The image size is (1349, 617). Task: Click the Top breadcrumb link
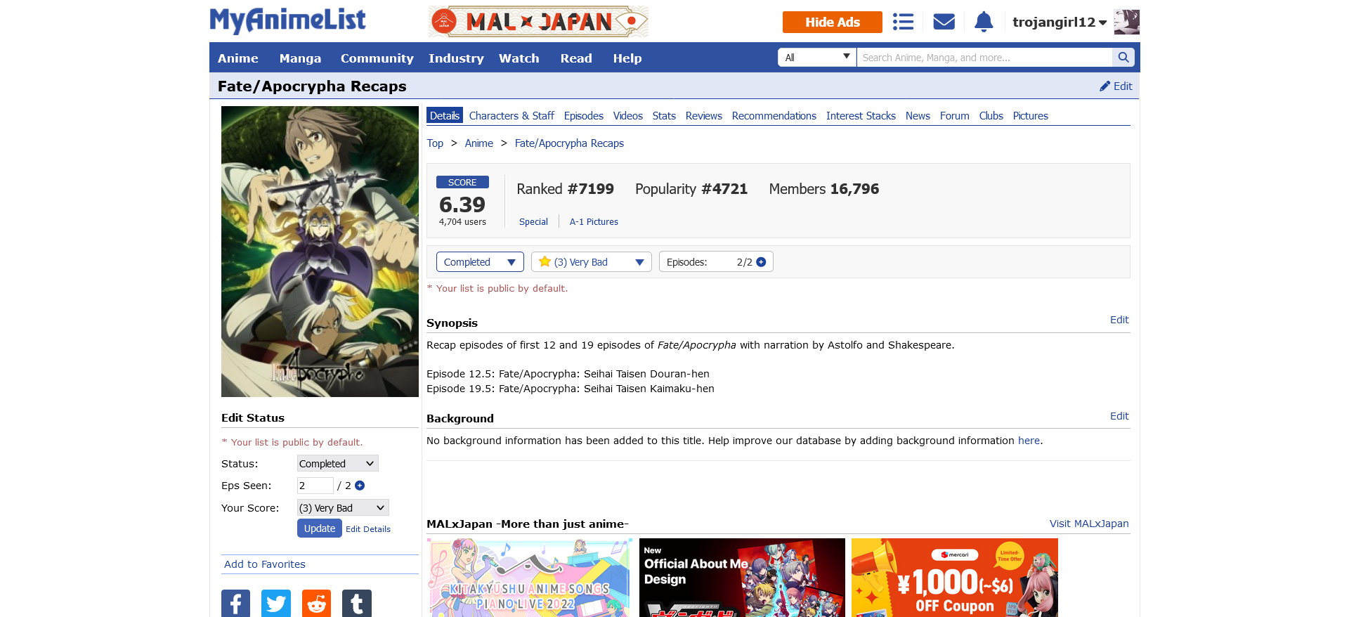[435, 143]
